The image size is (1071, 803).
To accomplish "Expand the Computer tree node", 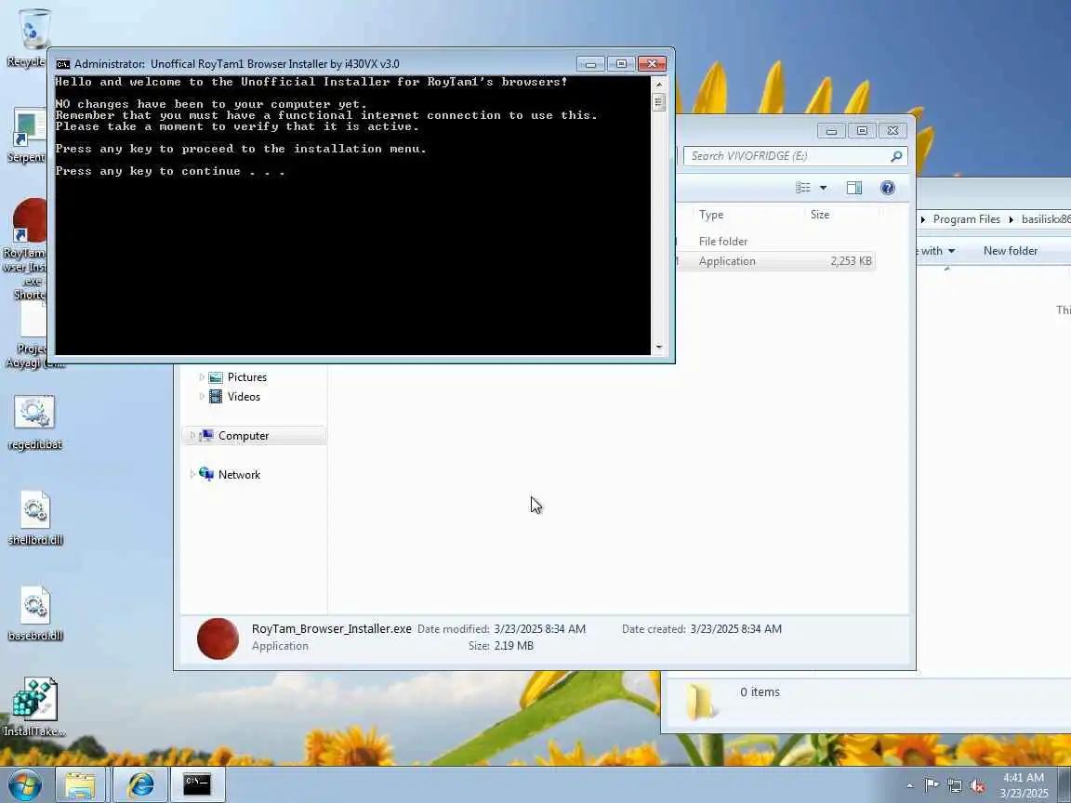I will (x=192, y=436).
